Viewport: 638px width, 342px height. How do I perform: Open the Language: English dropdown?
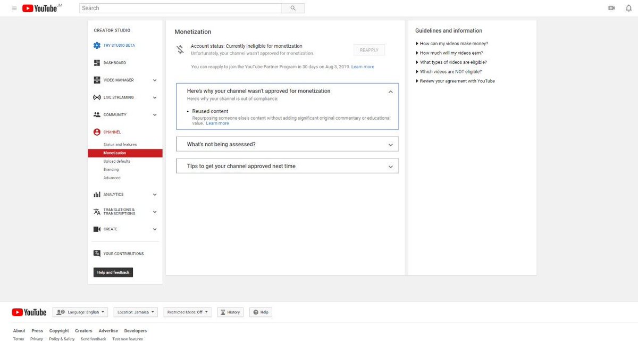[80, 312]
